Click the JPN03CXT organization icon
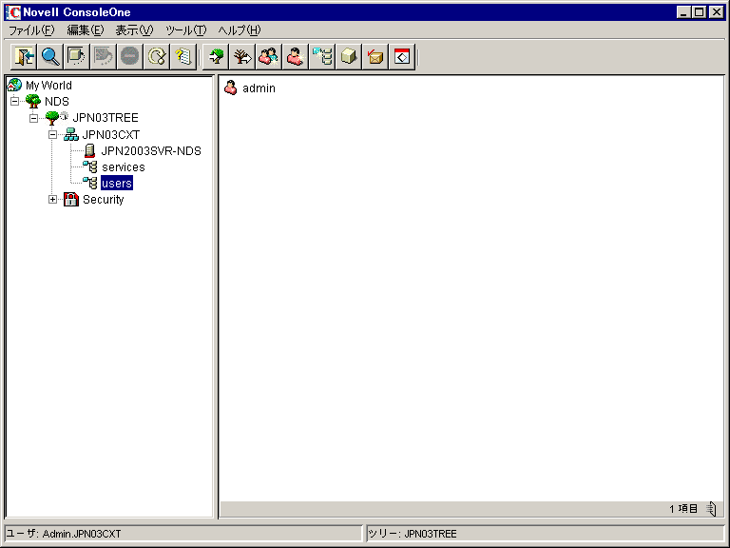 70,134
